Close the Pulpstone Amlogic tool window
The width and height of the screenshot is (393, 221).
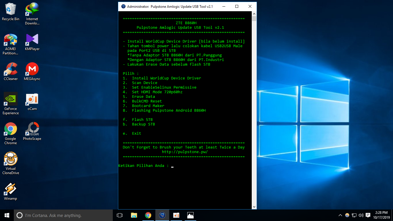250,6
